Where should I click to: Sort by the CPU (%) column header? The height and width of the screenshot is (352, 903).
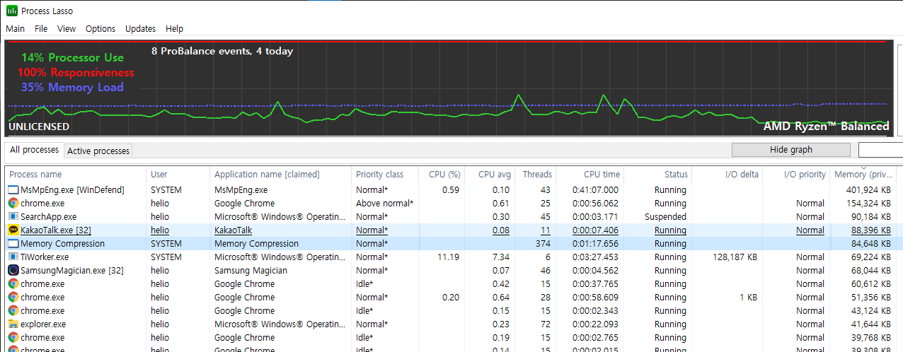coord(442,174)
